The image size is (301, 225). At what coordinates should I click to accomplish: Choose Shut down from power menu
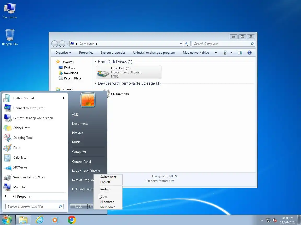click(x=108, y=207)
